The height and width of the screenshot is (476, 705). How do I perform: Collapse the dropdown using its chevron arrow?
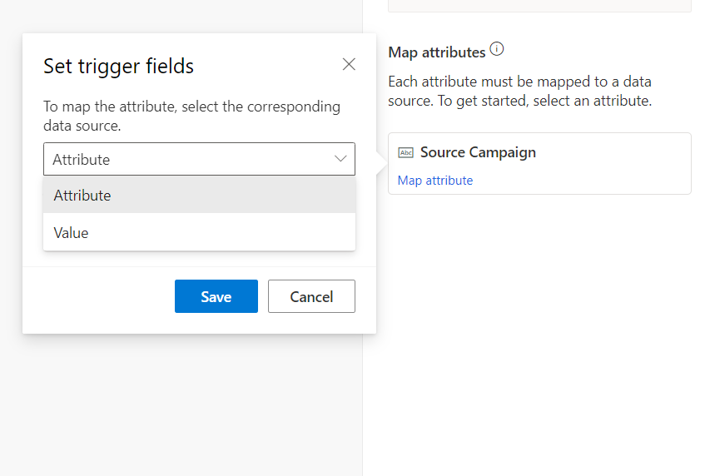click(x=340, y=159)
